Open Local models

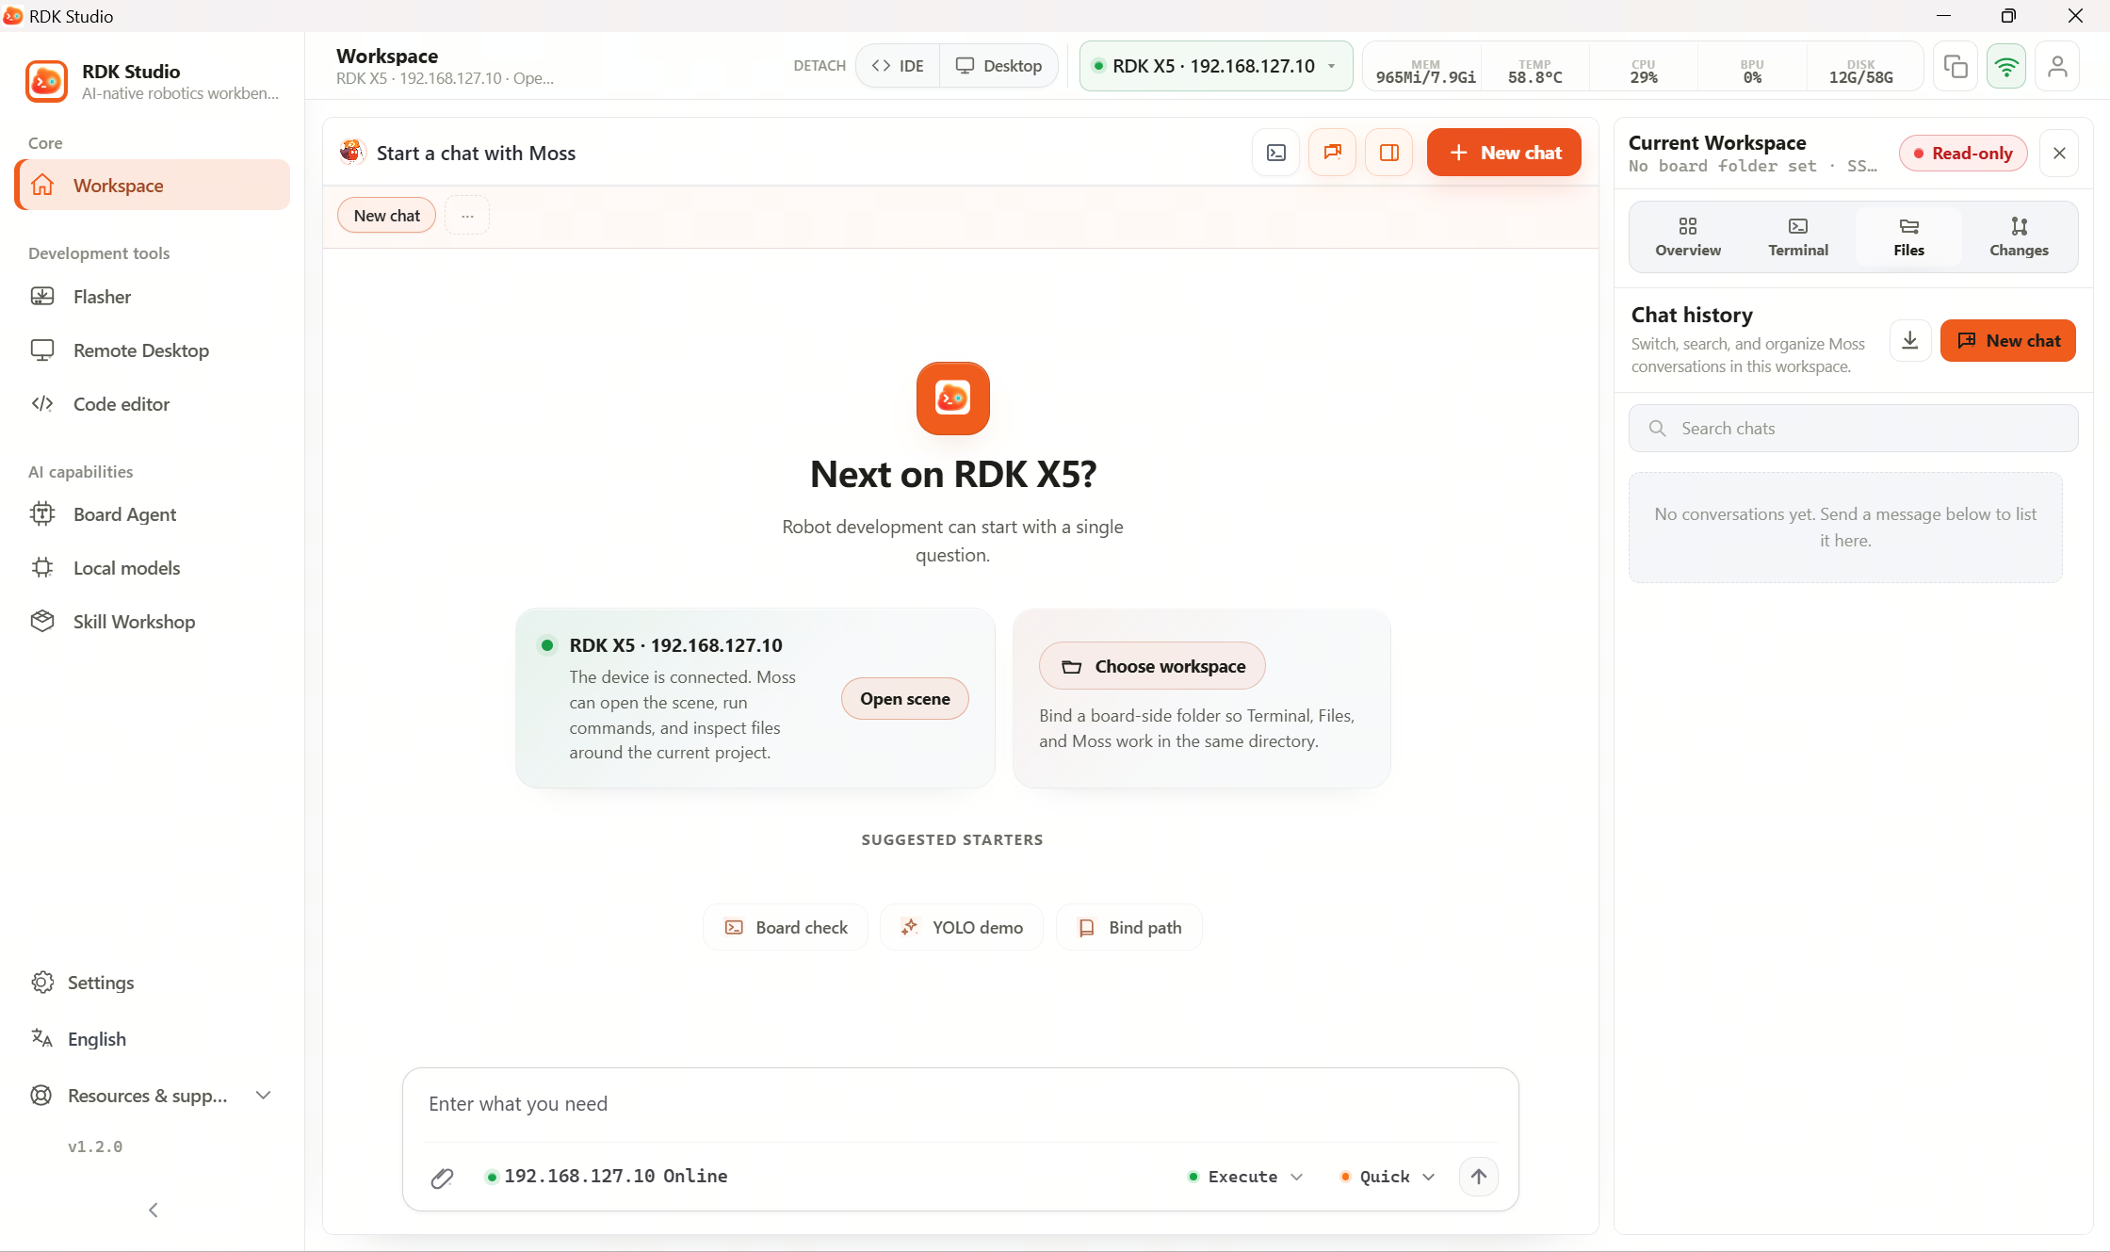click(x=152, y=568)
